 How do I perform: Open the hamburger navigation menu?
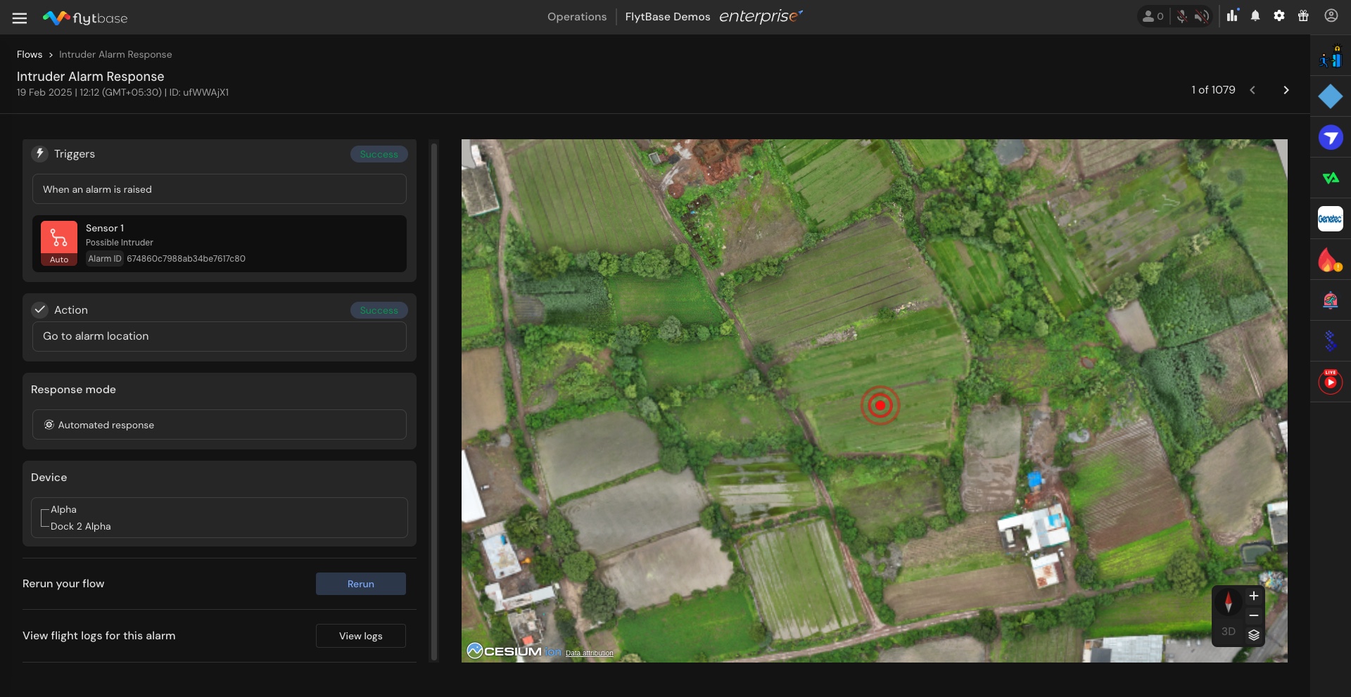20,18
